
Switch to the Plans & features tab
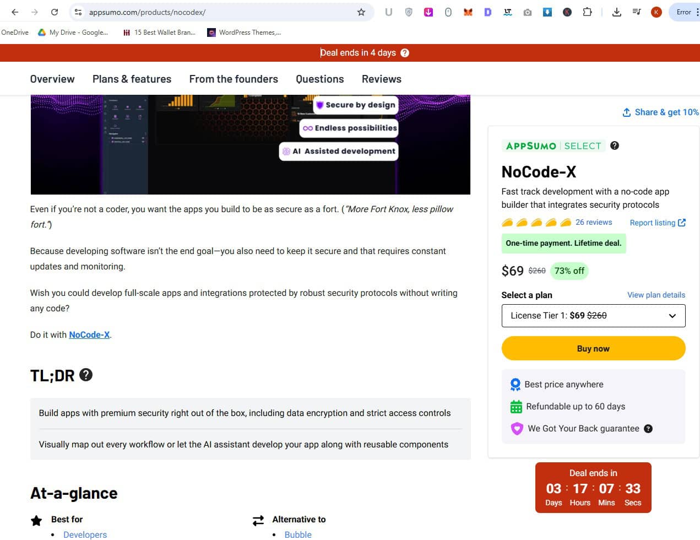pos(132,79)
